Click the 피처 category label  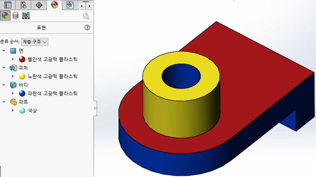coord(23,68)
